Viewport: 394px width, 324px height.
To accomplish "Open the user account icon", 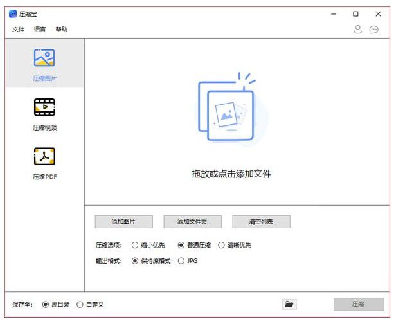I will pyautogui.click(x=357, y=30).
